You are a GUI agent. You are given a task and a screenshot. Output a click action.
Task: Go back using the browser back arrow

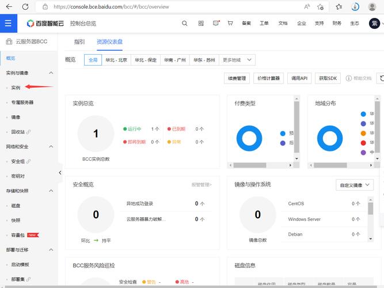9,6
